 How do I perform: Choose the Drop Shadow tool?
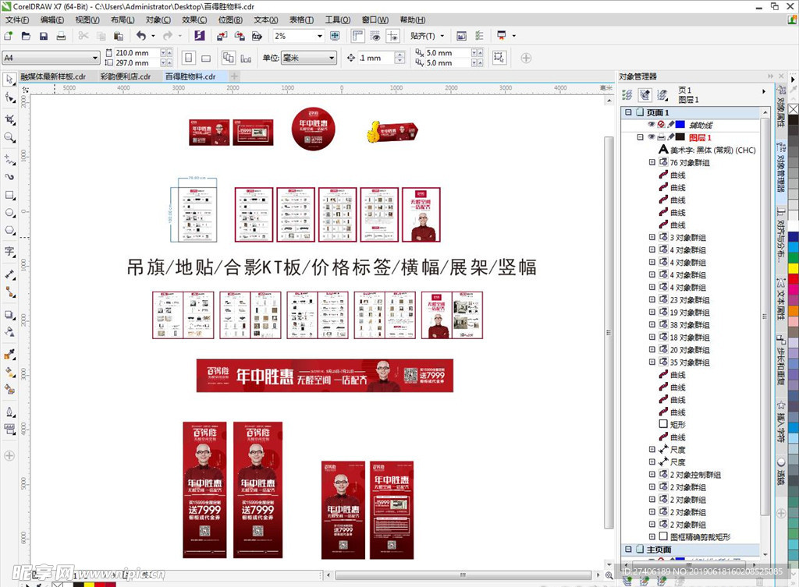coord(9,315)
